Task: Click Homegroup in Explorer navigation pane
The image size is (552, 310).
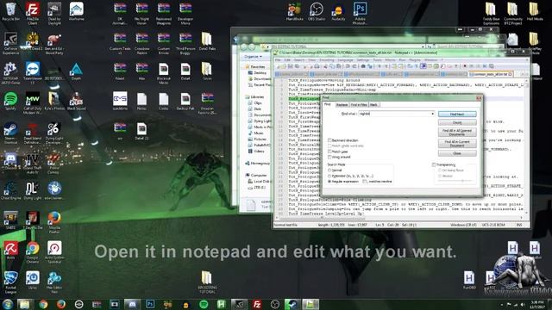Action: click(x=258, y=163)
